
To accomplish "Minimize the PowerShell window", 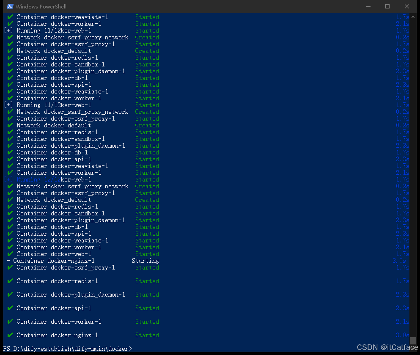I will (368, 6).
